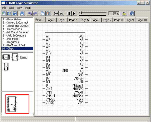Click the Vcc pin label
The width and height of the screenshot is (151, 122).
click(49, 71)
